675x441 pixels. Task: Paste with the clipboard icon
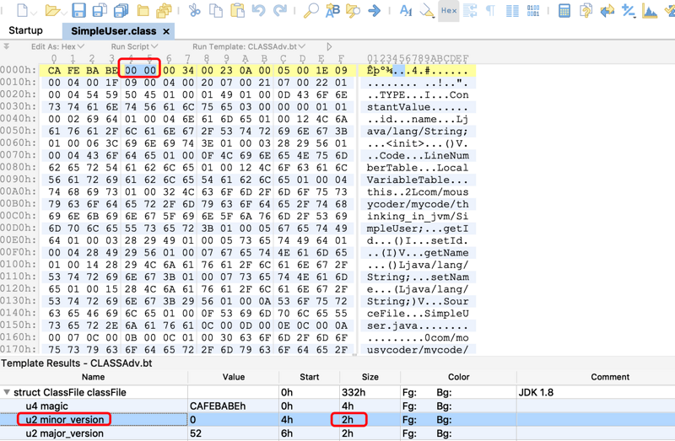pyautogui.click(x=237, y=10)
